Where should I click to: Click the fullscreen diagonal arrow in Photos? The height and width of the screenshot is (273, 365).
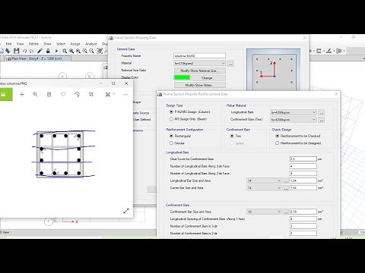coord(126,211)
